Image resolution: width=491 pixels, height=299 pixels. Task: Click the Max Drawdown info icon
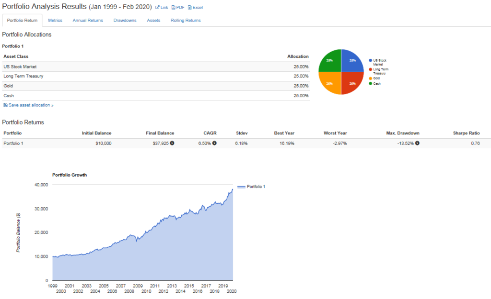(x=417, y=143)
